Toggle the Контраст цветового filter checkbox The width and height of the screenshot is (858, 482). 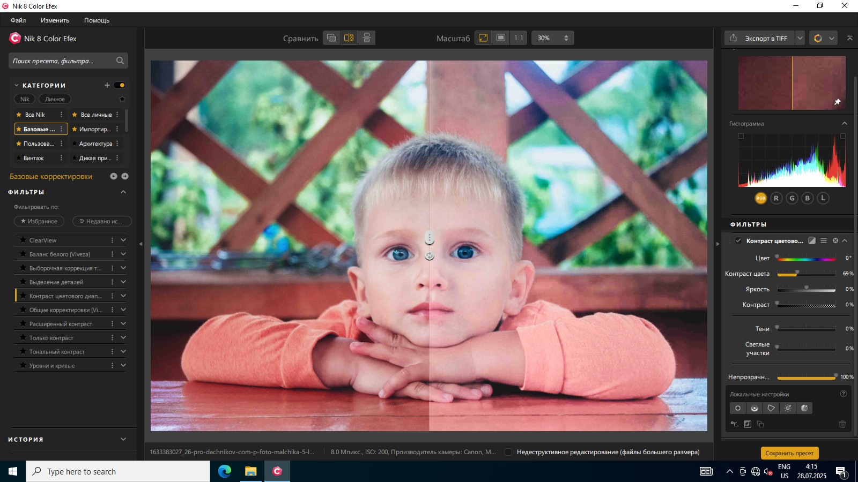coord(738,240)
